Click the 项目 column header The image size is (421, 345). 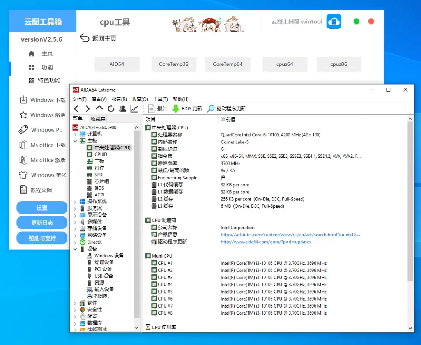[x=181, y=119]
